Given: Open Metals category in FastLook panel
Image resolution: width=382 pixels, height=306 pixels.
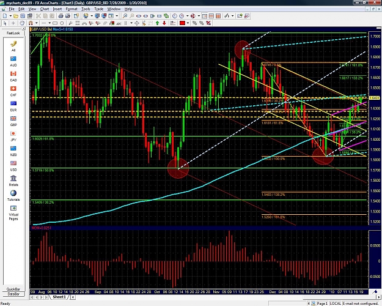Looking at the screenshot, I should [13, 181].
